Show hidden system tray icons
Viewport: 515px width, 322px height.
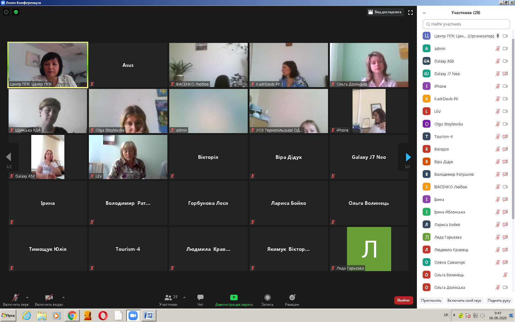click(454, 315)
